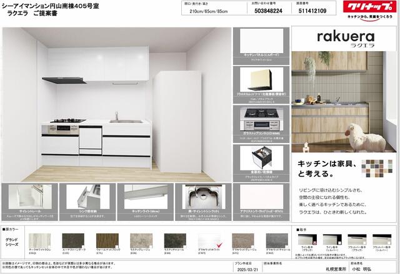Click the plan date 2025/03/21
400x274 pixels.
pos(247,270)
